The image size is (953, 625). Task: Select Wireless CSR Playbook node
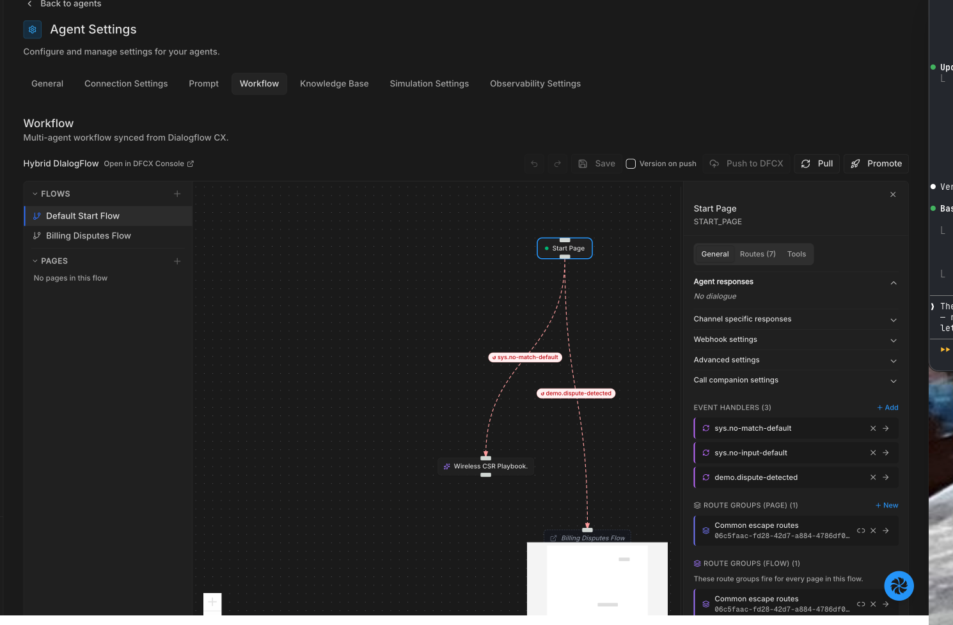click(x=486, y=467)
